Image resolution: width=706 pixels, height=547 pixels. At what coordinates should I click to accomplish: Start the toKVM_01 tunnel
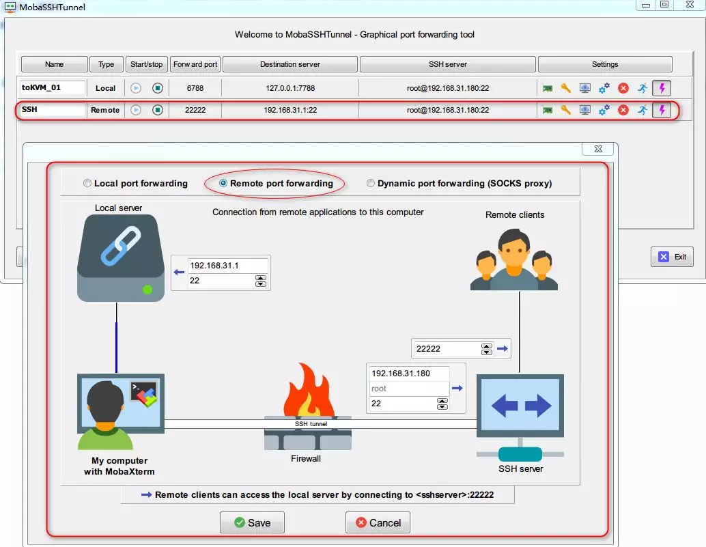[136, 88]
